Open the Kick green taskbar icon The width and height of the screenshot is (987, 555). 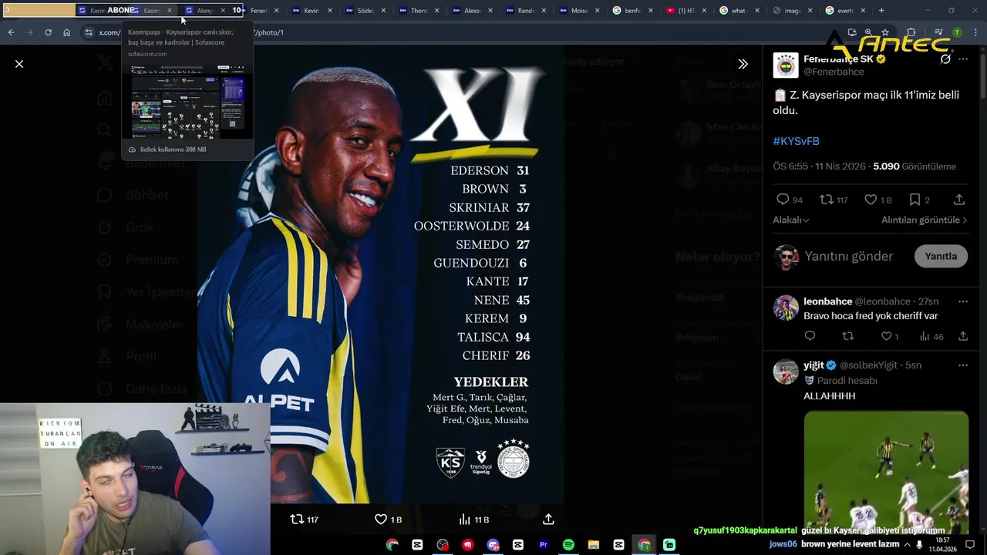669,544
